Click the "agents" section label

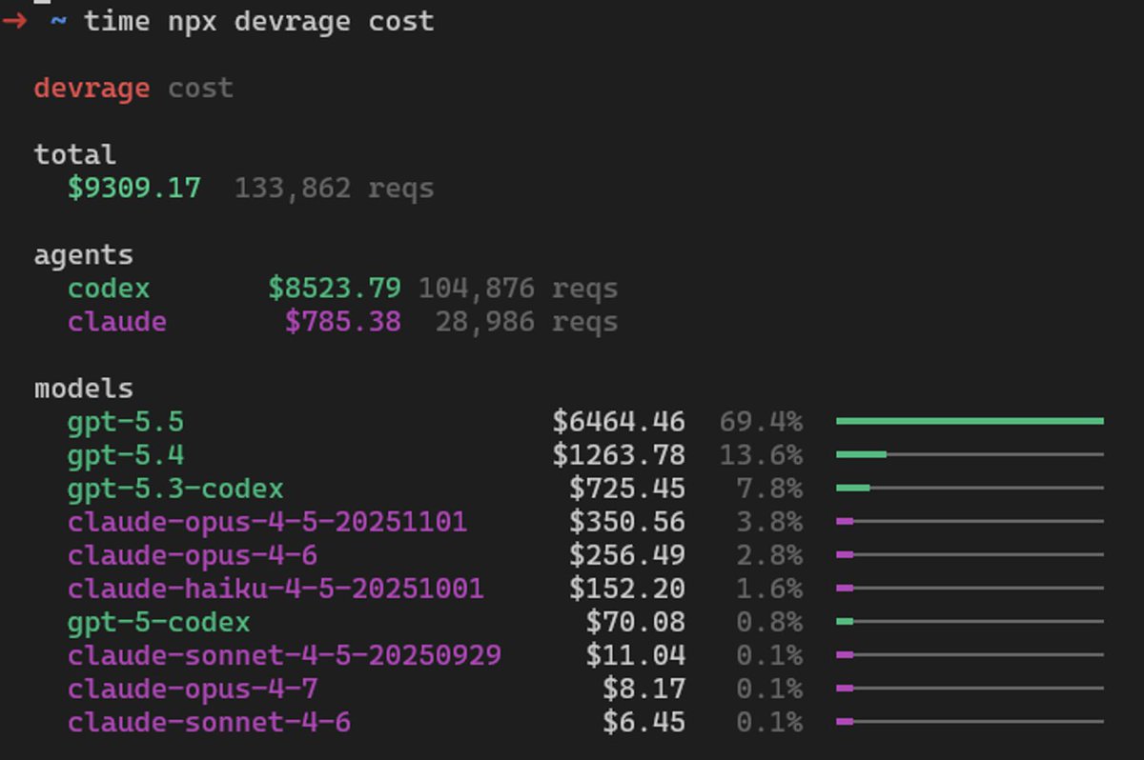point(84,255)
